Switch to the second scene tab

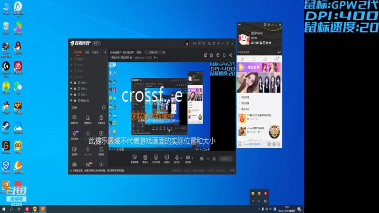[87, 52]
